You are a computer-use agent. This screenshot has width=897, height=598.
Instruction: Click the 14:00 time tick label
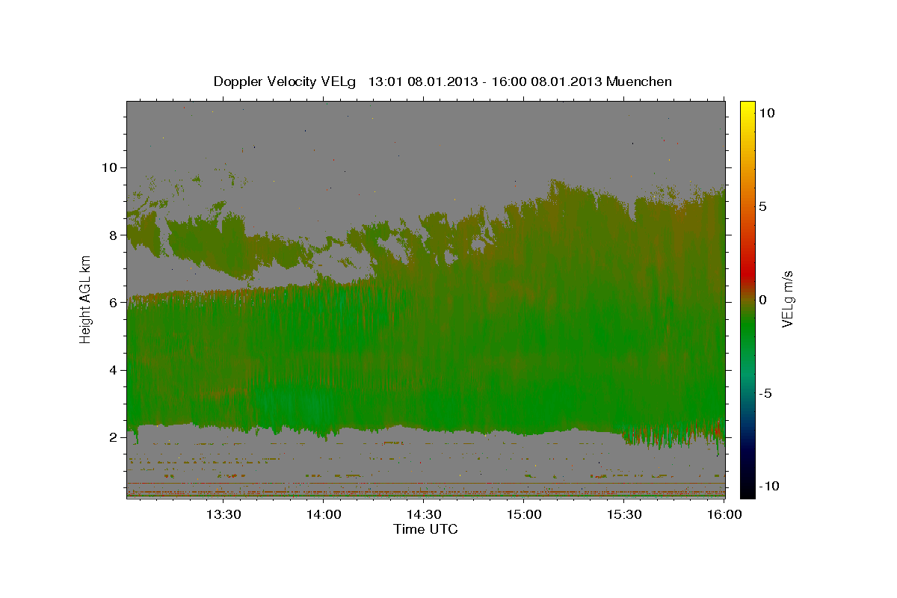tap(324, 514)
